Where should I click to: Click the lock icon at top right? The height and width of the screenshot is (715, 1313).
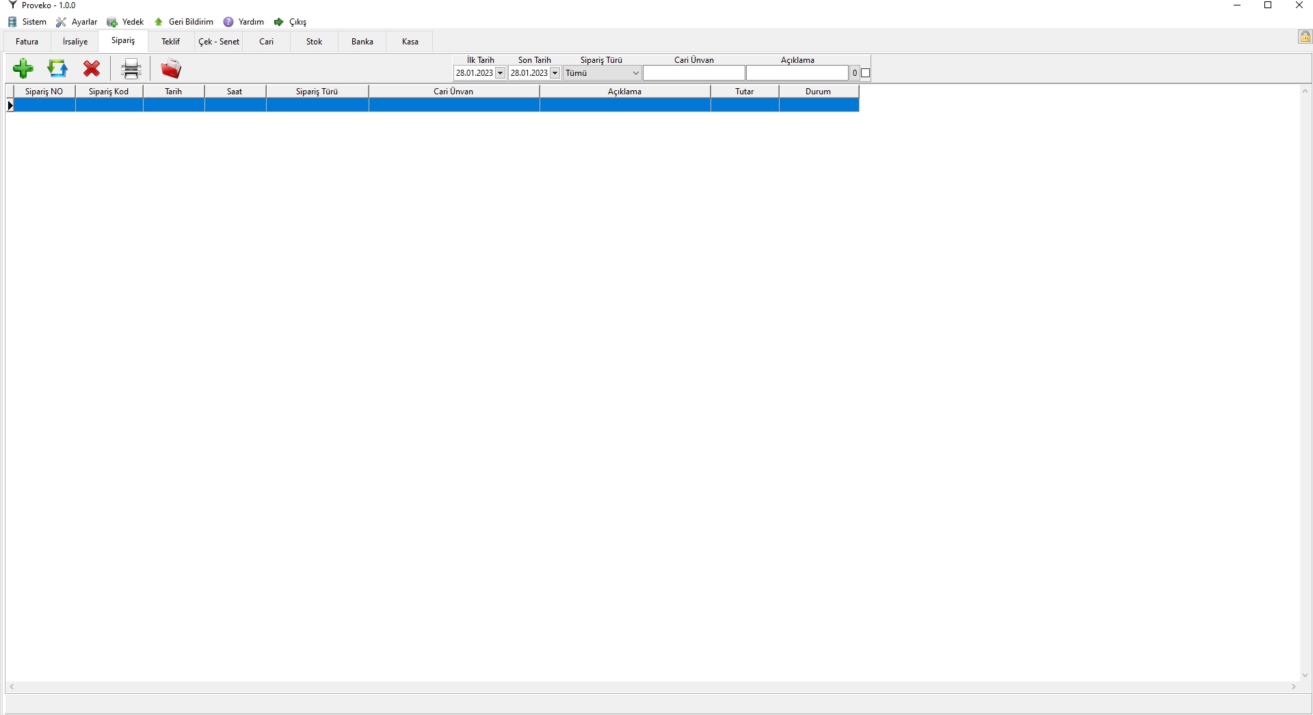click(x=1305, y=37)
